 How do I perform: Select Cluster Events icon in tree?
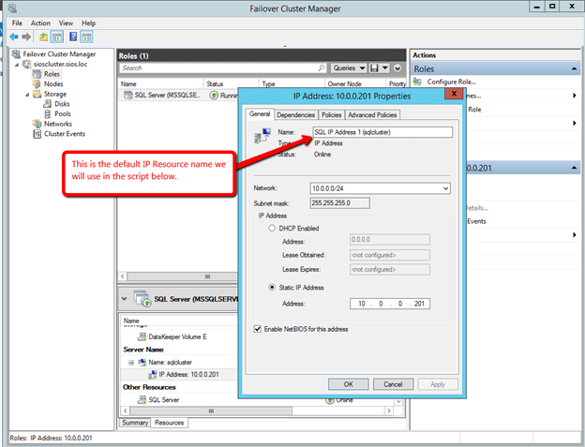click(x=37, y=134)
